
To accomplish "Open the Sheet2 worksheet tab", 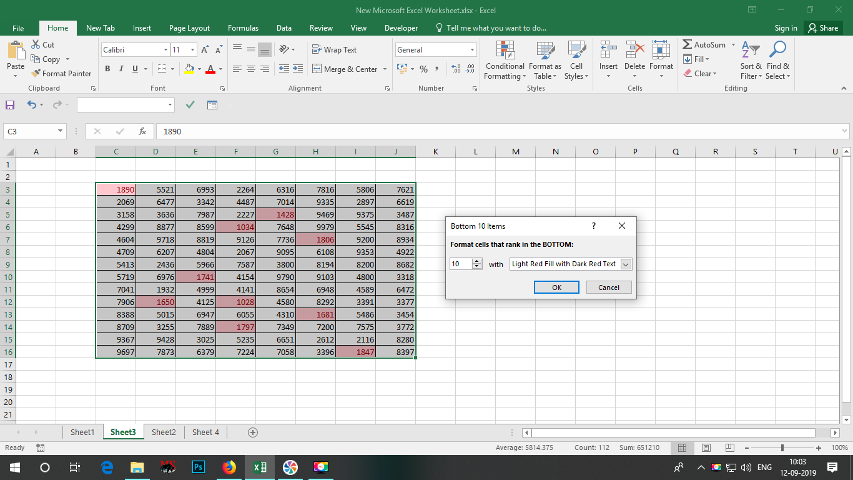I will click(x=163, y=432).
